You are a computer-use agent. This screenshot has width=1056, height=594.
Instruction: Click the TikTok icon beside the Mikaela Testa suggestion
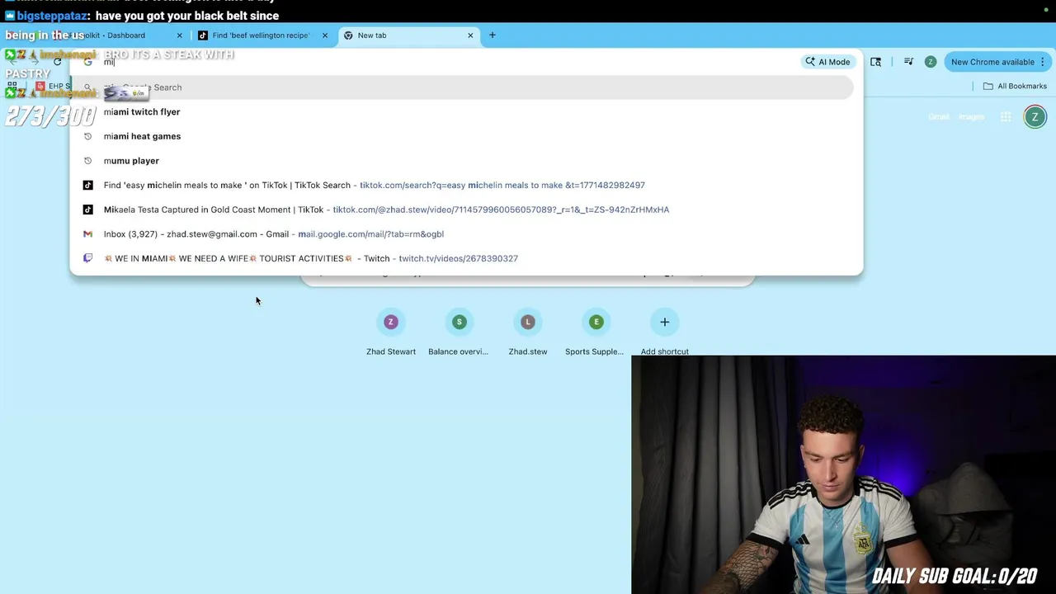point(87,210)
